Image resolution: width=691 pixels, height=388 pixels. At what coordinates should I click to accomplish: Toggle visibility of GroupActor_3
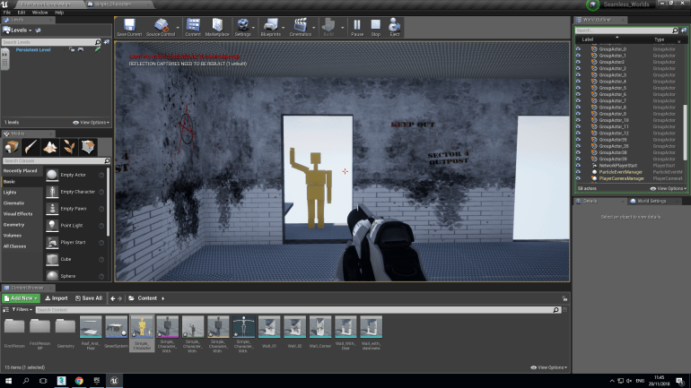578,74
